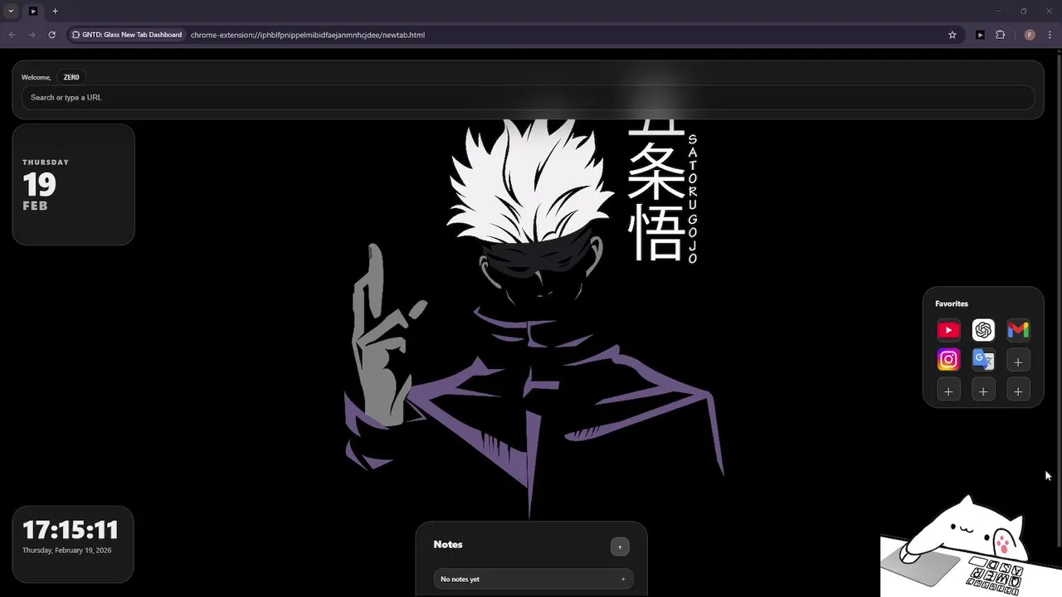Reload the current page
Viewport: 1062px width, 597px height.
[x=51, y=35]
